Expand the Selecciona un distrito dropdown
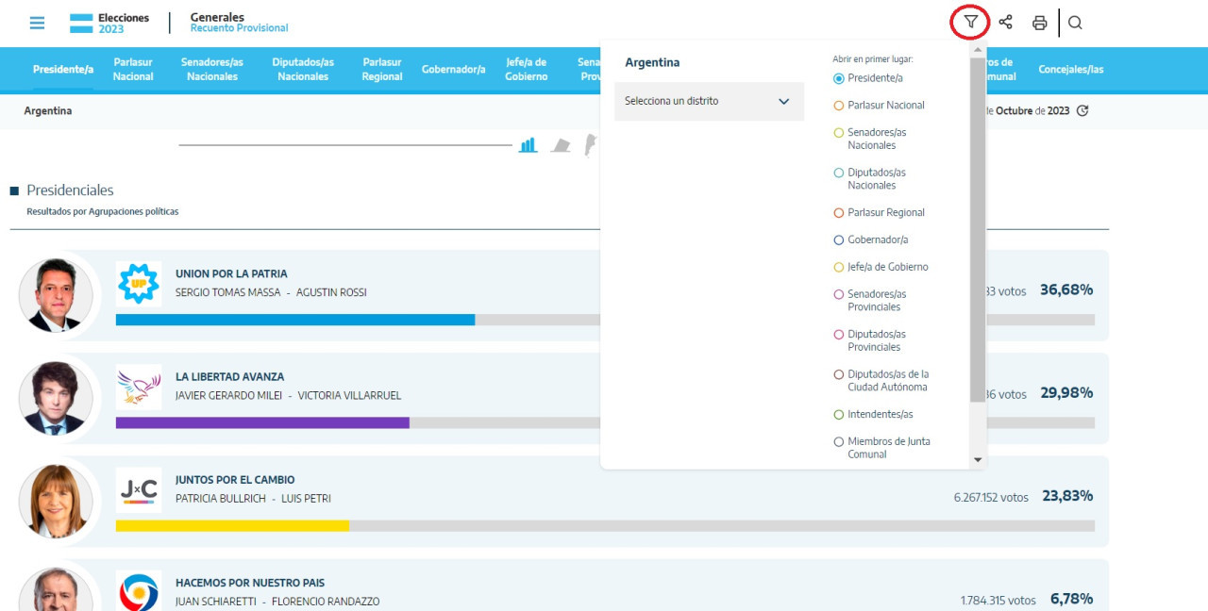The width and height of the screenshot is (1208, 611). (709, 102)
